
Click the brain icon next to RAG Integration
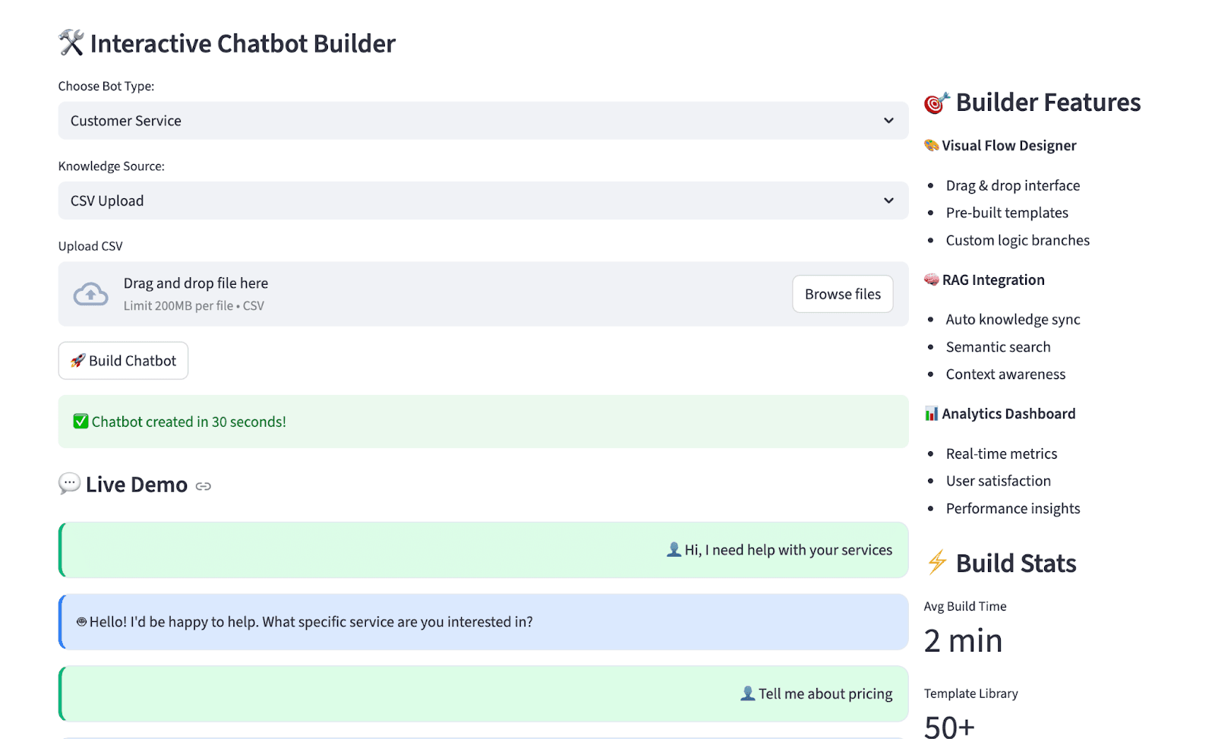933,279
